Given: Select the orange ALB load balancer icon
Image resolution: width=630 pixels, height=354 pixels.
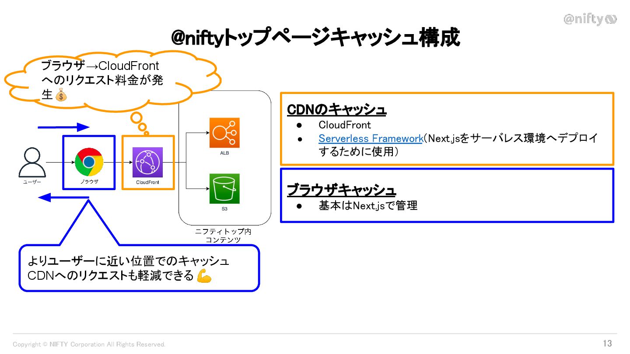Looking at the screenshot, I should [x=224, y=133].
